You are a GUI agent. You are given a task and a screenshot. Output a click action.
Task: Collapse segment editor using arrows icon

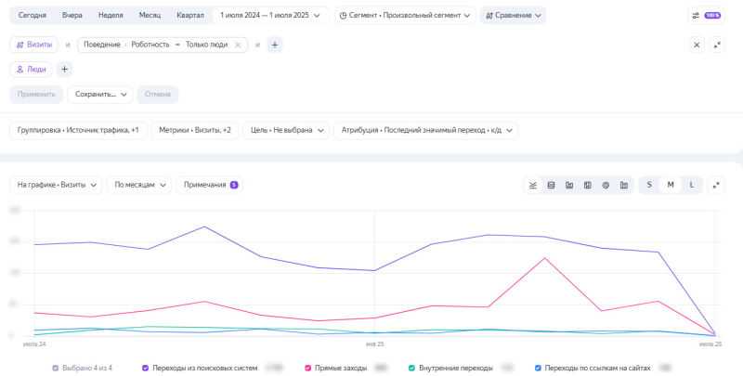point(717,45)
